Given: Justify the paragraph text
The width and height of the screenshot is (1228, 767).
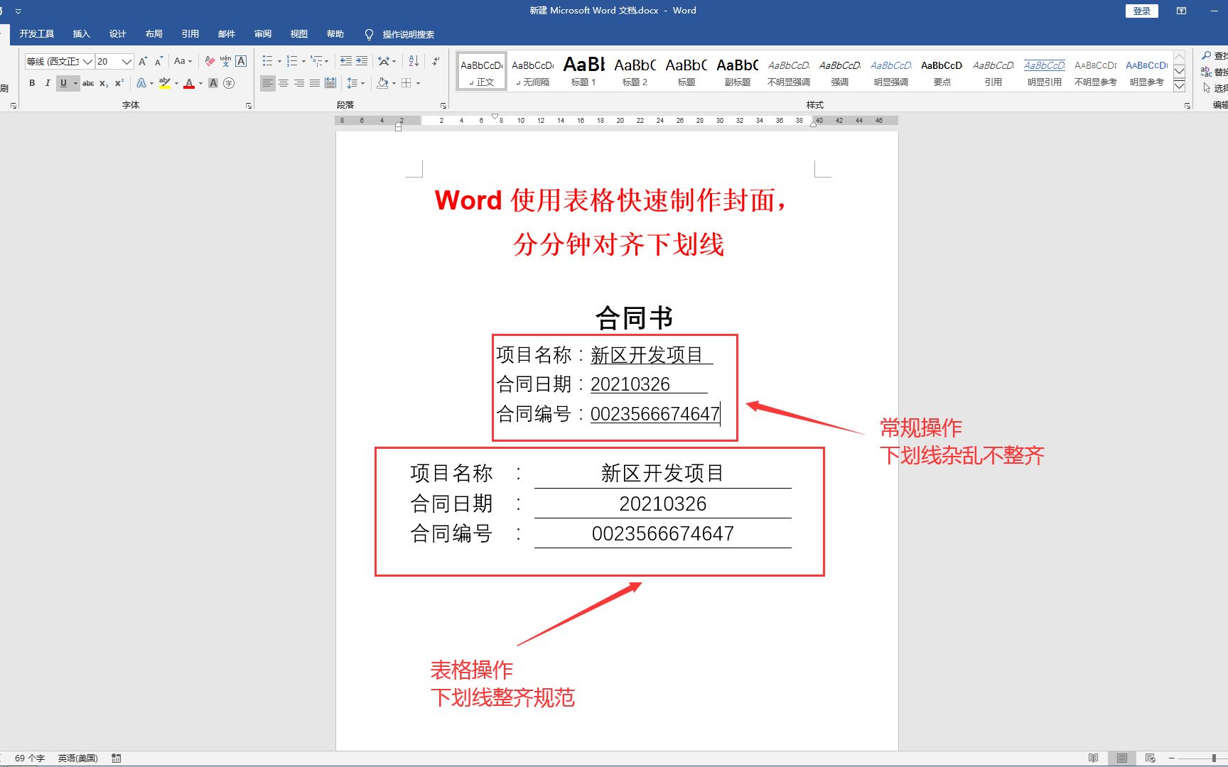Looking at the screenshot, I should click(x=315, y=83).
